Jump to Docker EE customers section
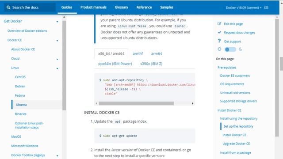 point(235,76)
